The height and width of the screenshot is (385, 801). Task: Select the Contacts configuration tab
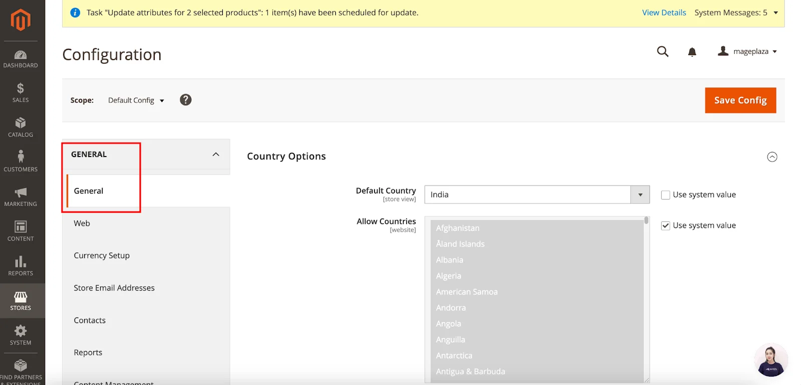(146, 320)
